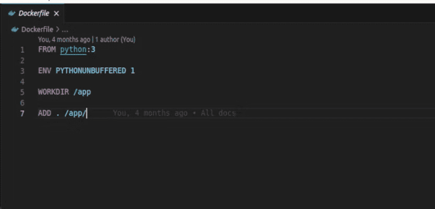Image resolution: width=435 pixels, height=209 pixels.
Task: Close the Dockerfile tab
Action: [56, 14]
